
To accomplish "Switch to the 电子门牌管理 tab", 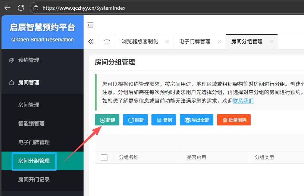I will (x=195, y=41).
